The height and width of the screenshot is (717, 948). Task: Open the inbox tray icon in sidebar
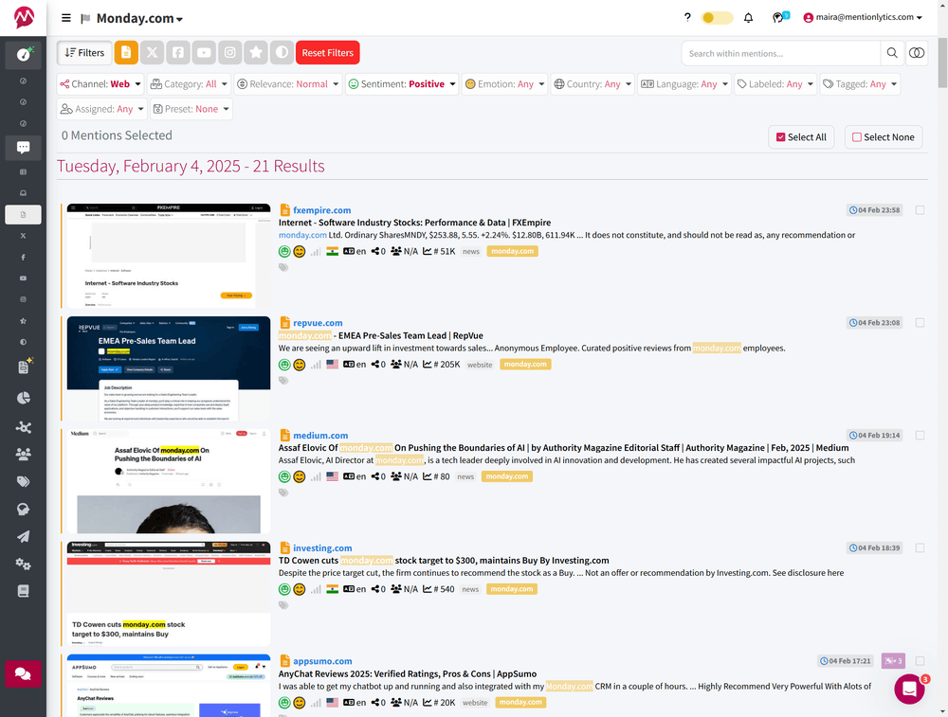(x=24, y=193)
